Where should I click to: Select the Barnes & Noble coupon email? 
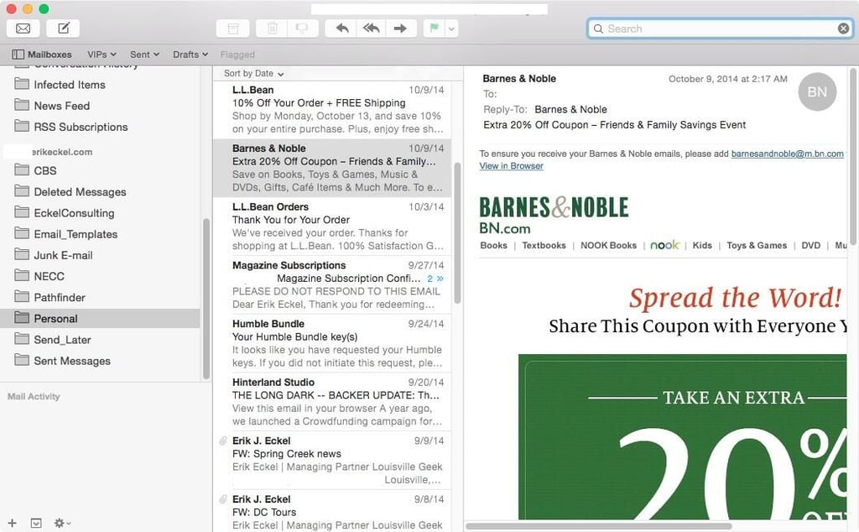tap(332, 168)
